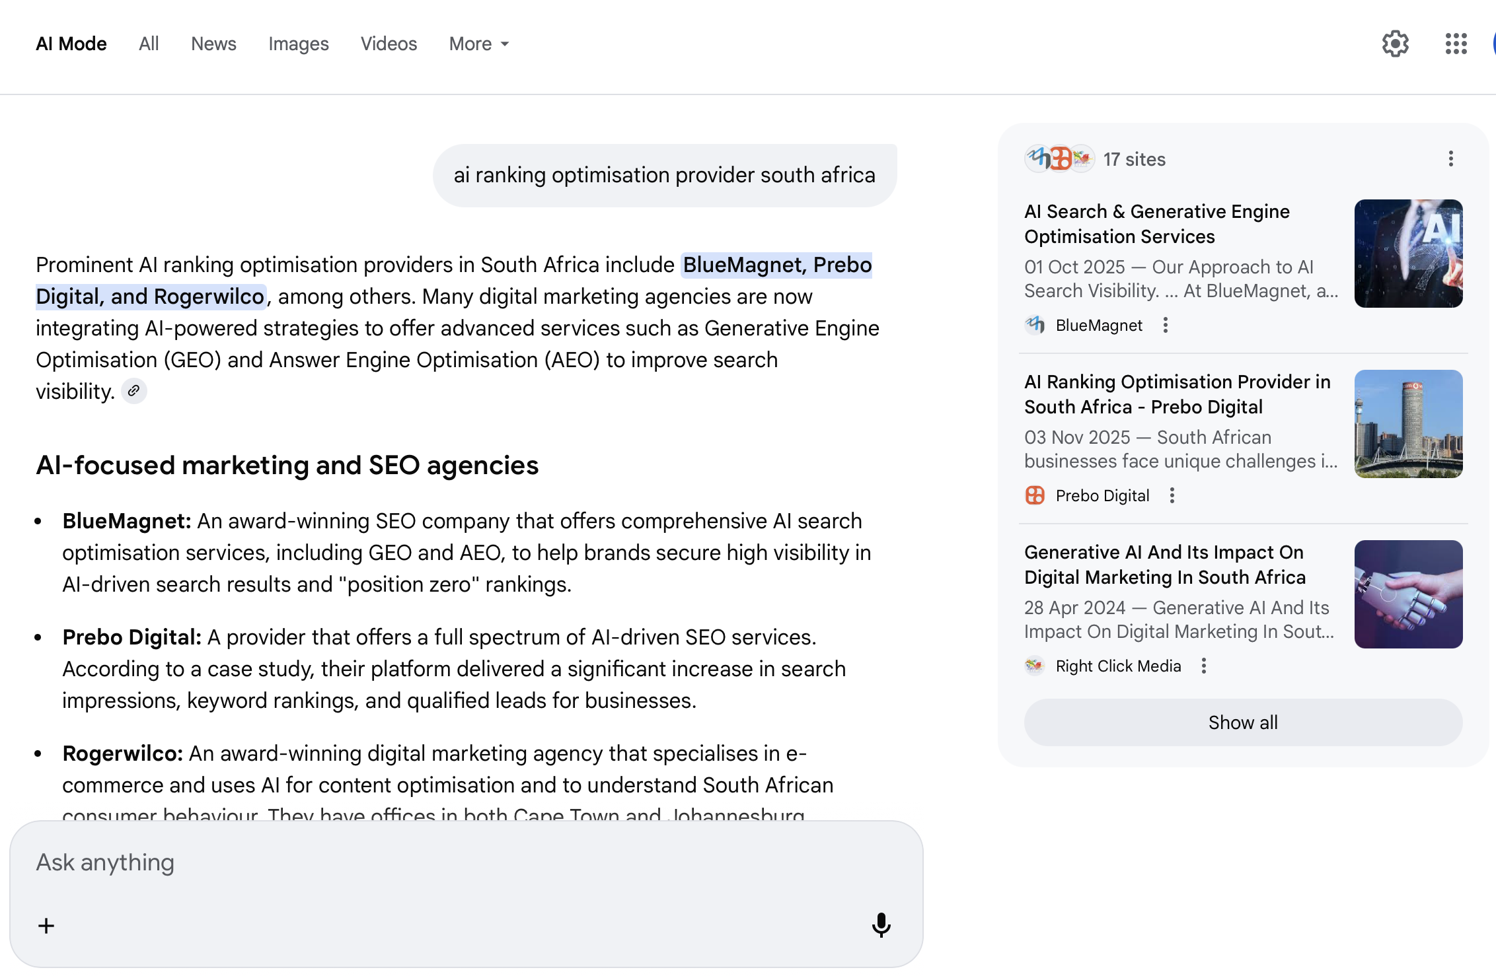Viewport: 1496px width, 976px height.
Task: Open search settings via the gear icon
Action: [1396, 44]
